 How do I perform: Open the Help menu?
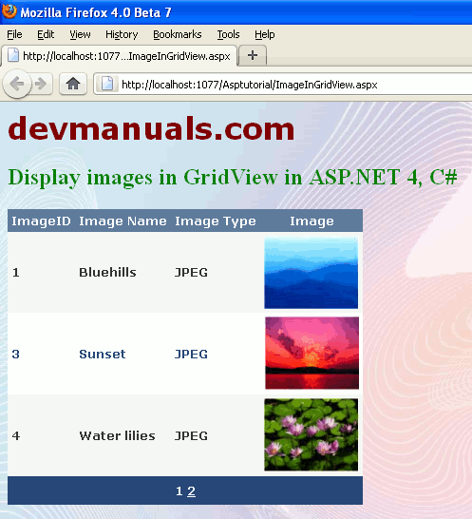[265, 34]
